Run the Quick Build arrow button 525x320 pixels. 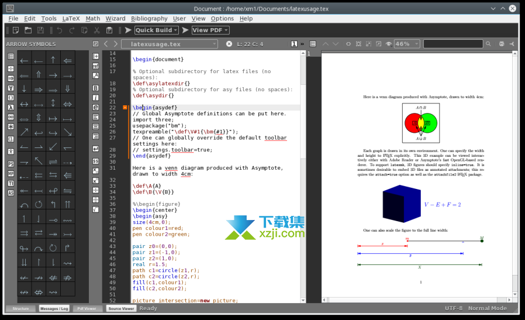click(x=128, y=30)
